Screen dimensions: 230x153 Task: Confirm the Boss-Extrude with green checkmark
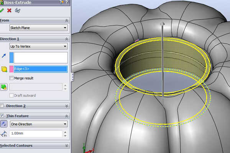[2, 10]
